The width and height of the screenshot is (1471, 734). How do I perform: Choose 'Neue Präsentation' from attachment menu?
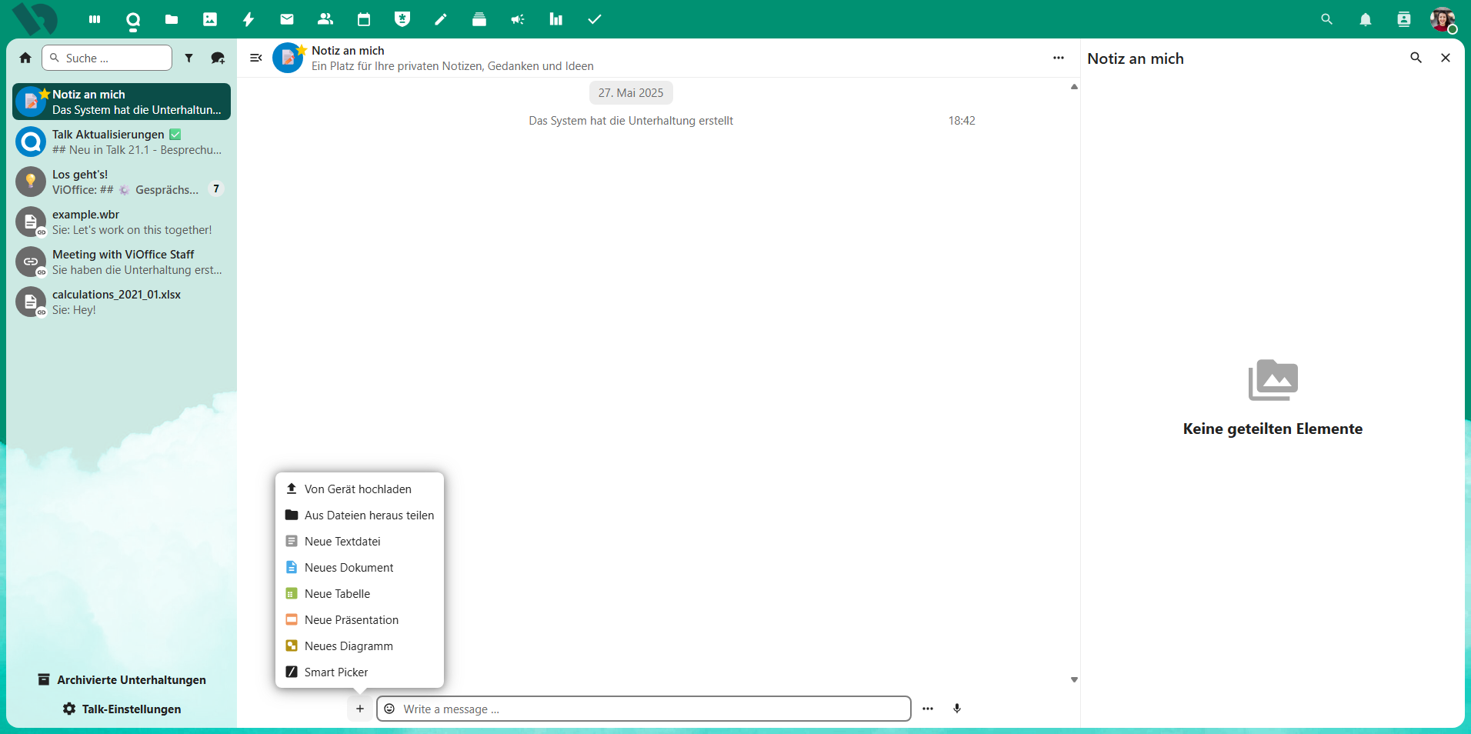click(x=351, y=620)
